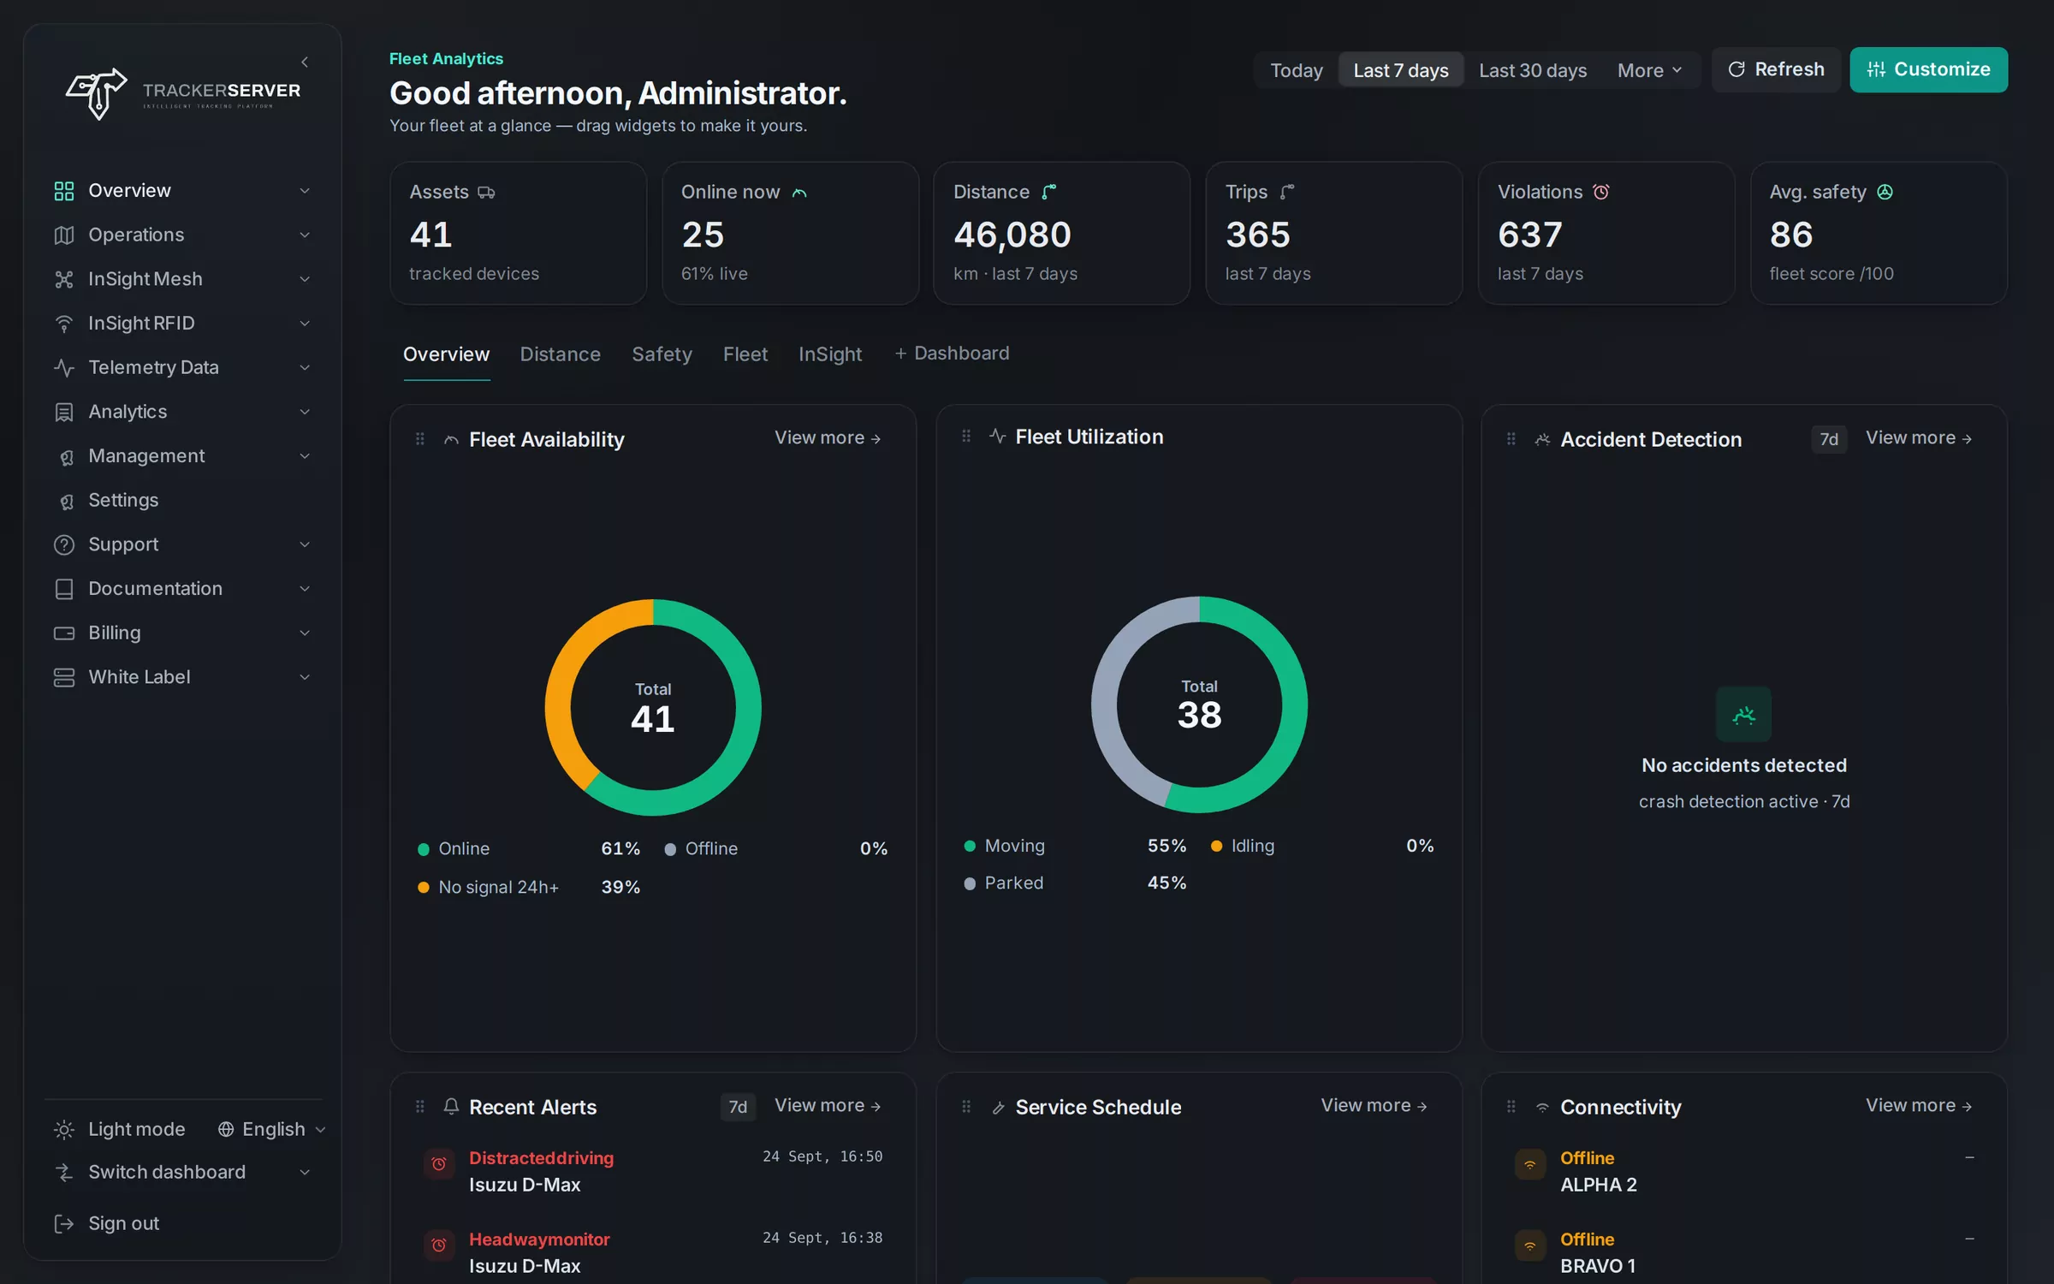2054x1284 pixels.
Task: Click drag handle on Fleet Availability widget
Action: coord(419,439)
